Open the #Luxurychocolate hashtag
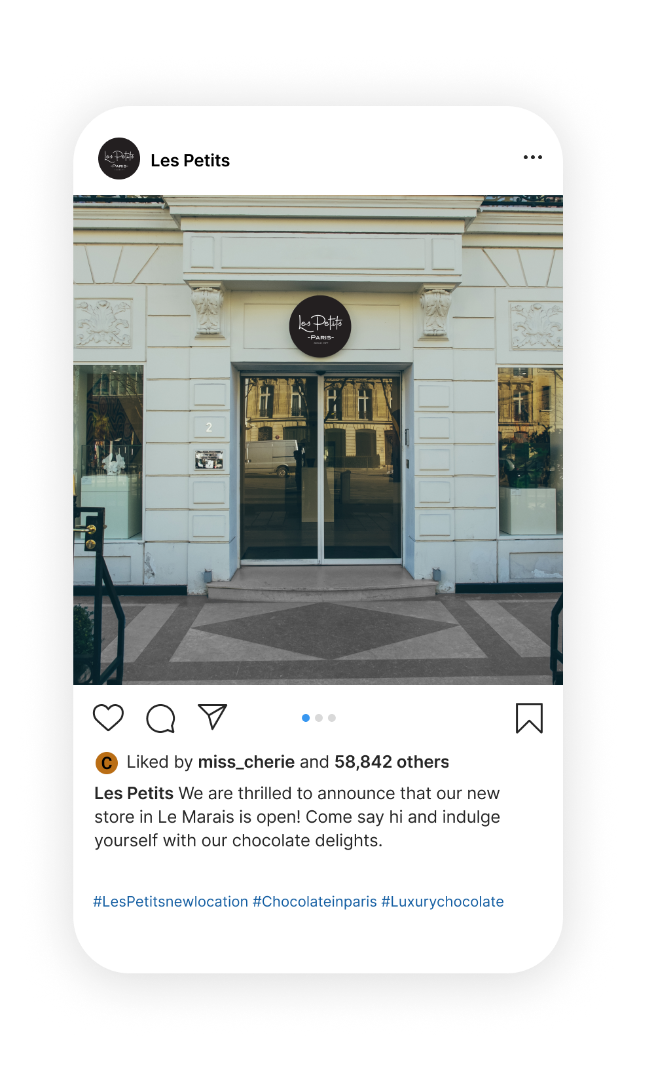Viewport: 656px width, 1069px height. 443,901
